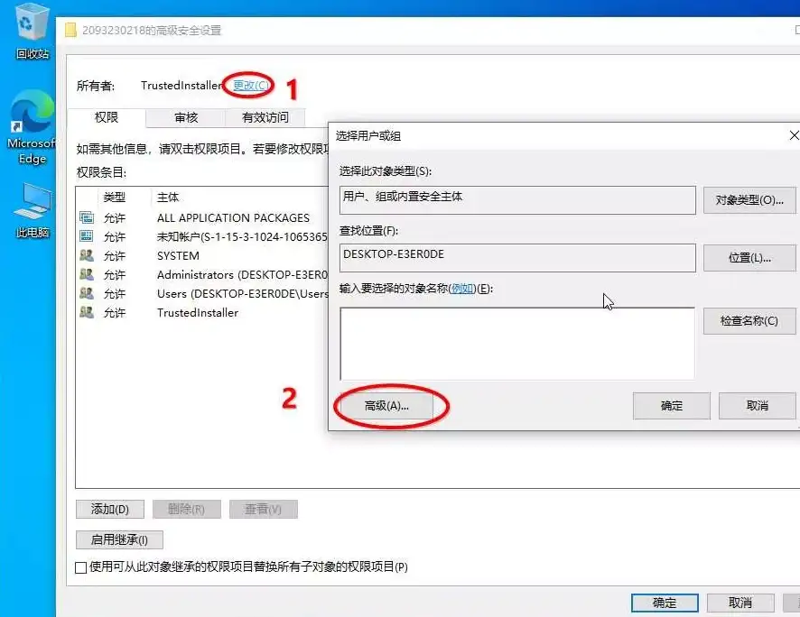Screen dimensions: 800x617
Task: Open the 对象类型(O)... button
Action: [749, 200]
